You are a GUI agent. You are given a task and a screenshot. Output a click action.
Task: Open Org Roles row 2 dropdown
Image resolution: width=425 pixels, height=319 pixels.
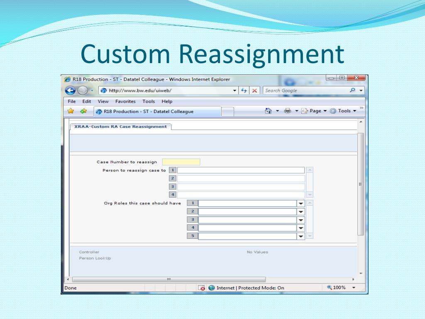click(x=300, y=211)
